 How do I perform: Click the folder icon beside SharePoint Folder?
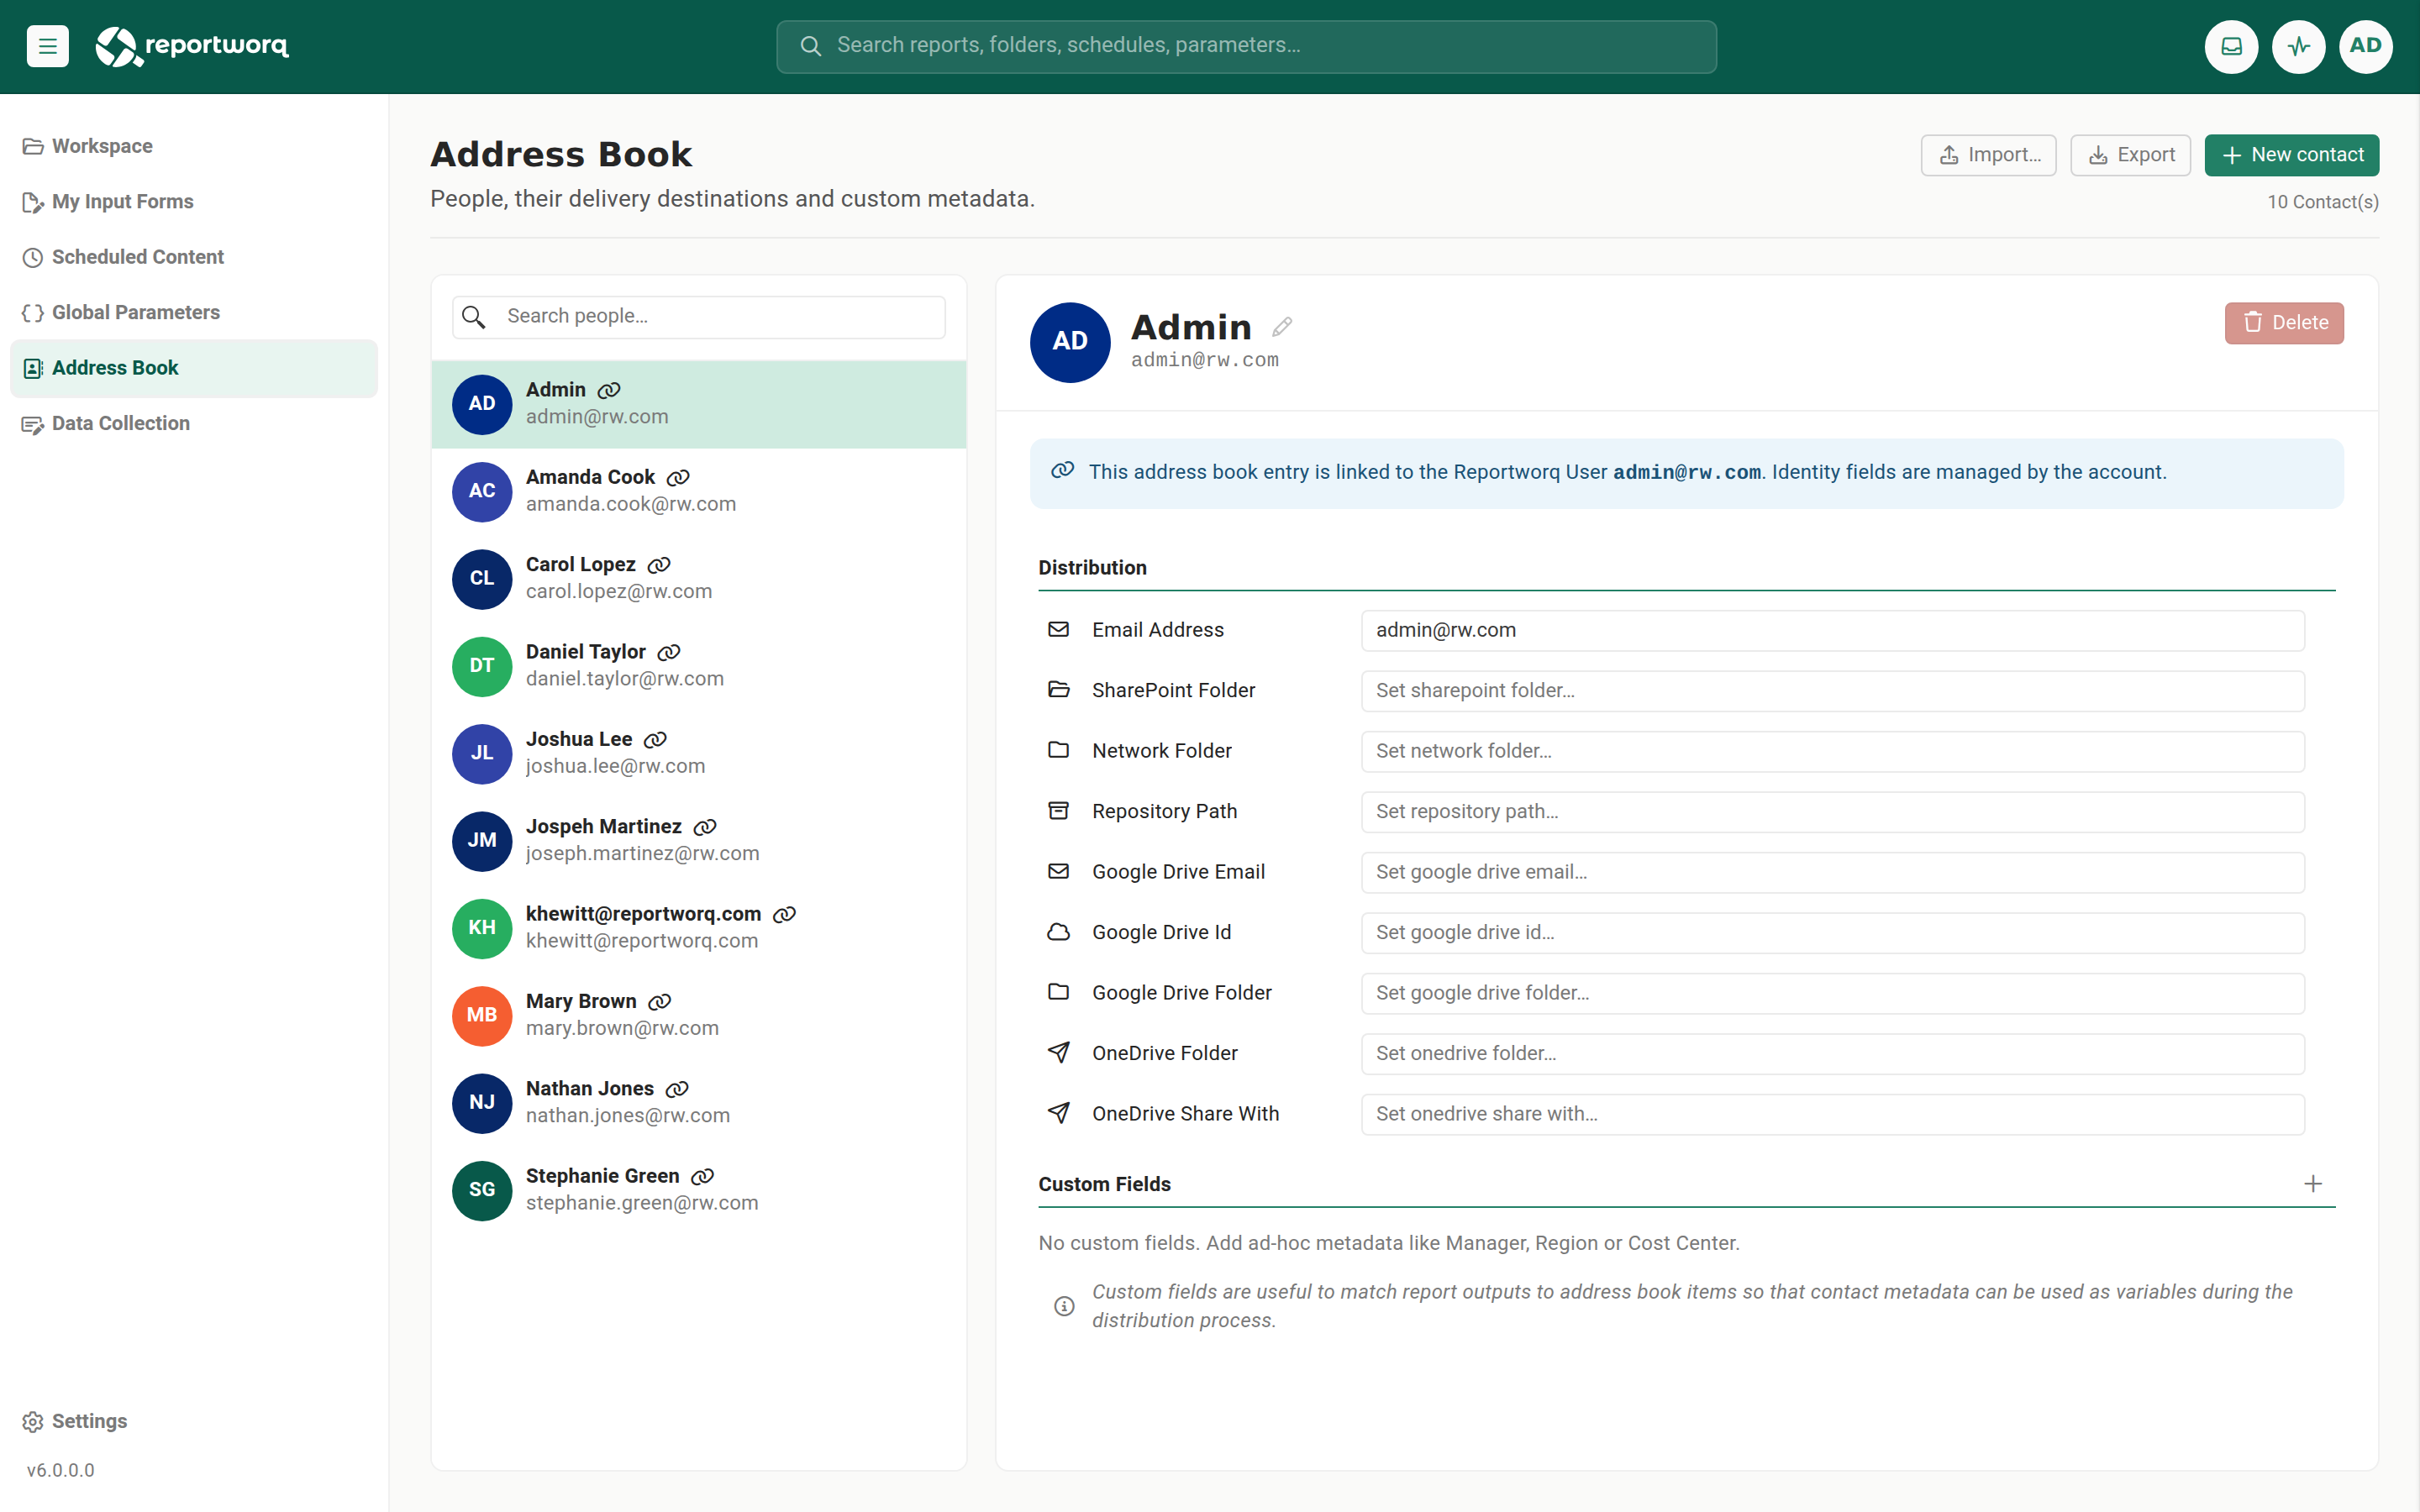click(1058, 690)
